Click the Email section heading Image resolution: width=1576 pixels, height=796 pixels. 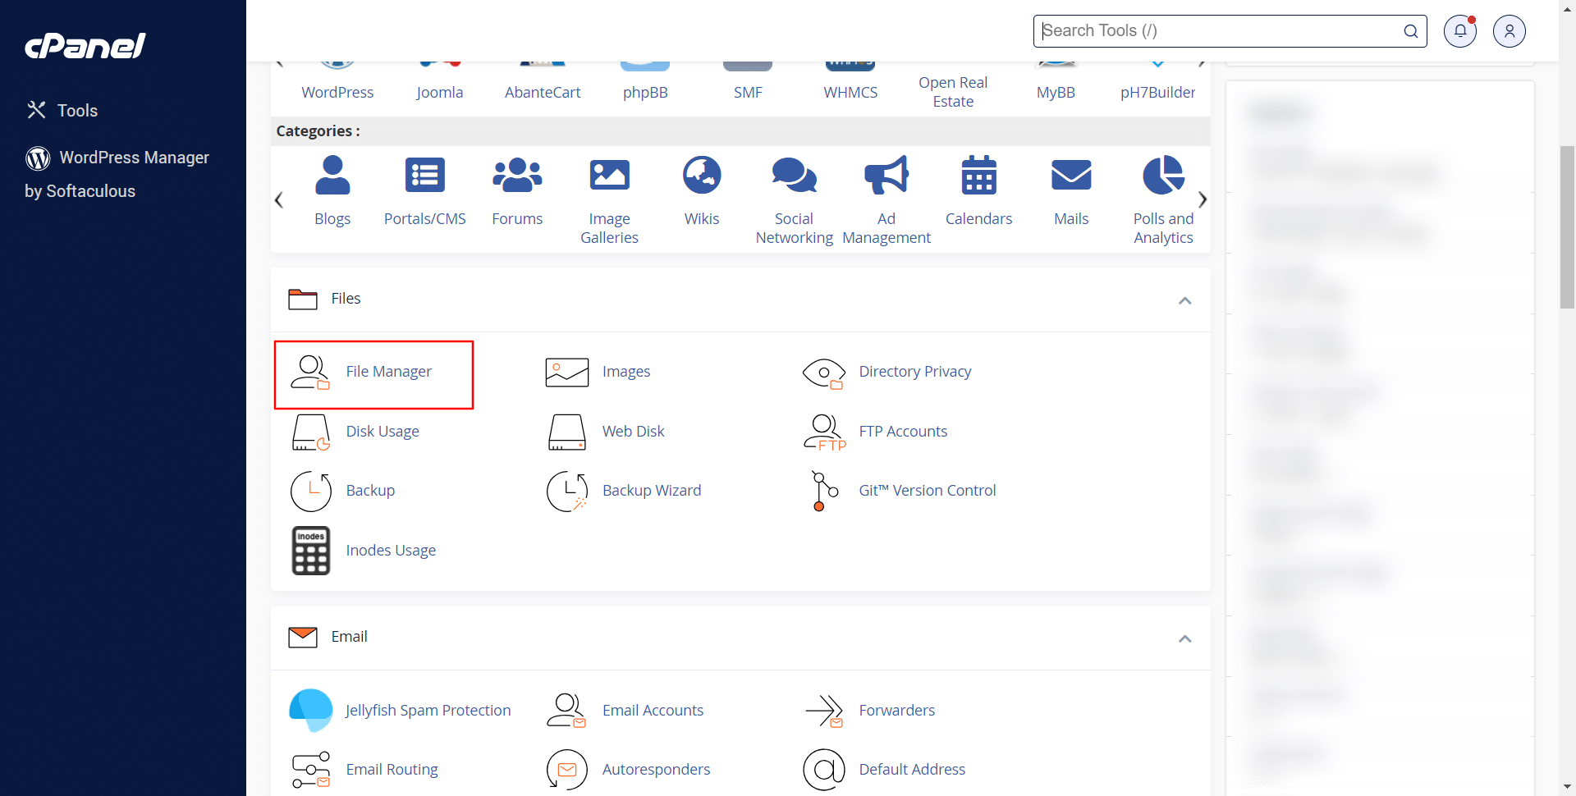tap(349, 637)
